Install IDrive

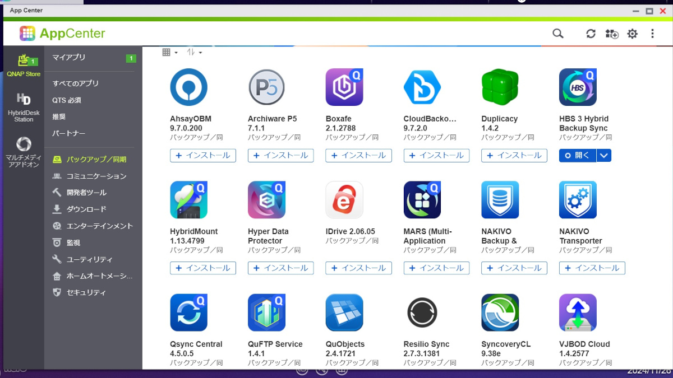[x=358, y=268]
